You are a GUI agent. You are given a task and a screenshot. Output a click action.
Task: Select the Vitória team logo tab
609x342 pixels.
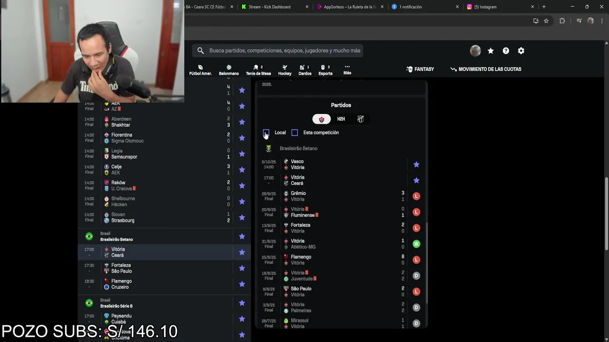(x=322, y=119)
